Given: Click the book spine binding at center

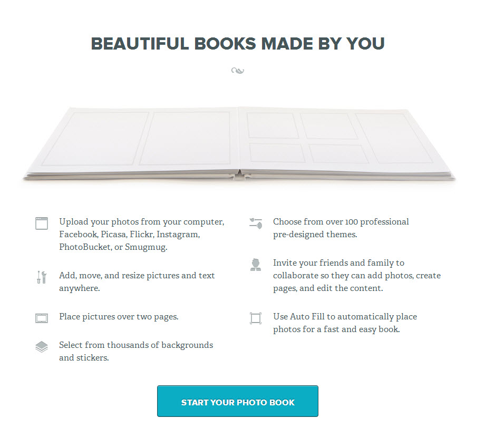Looking at the screenshot, I should [x=240, y=176].
